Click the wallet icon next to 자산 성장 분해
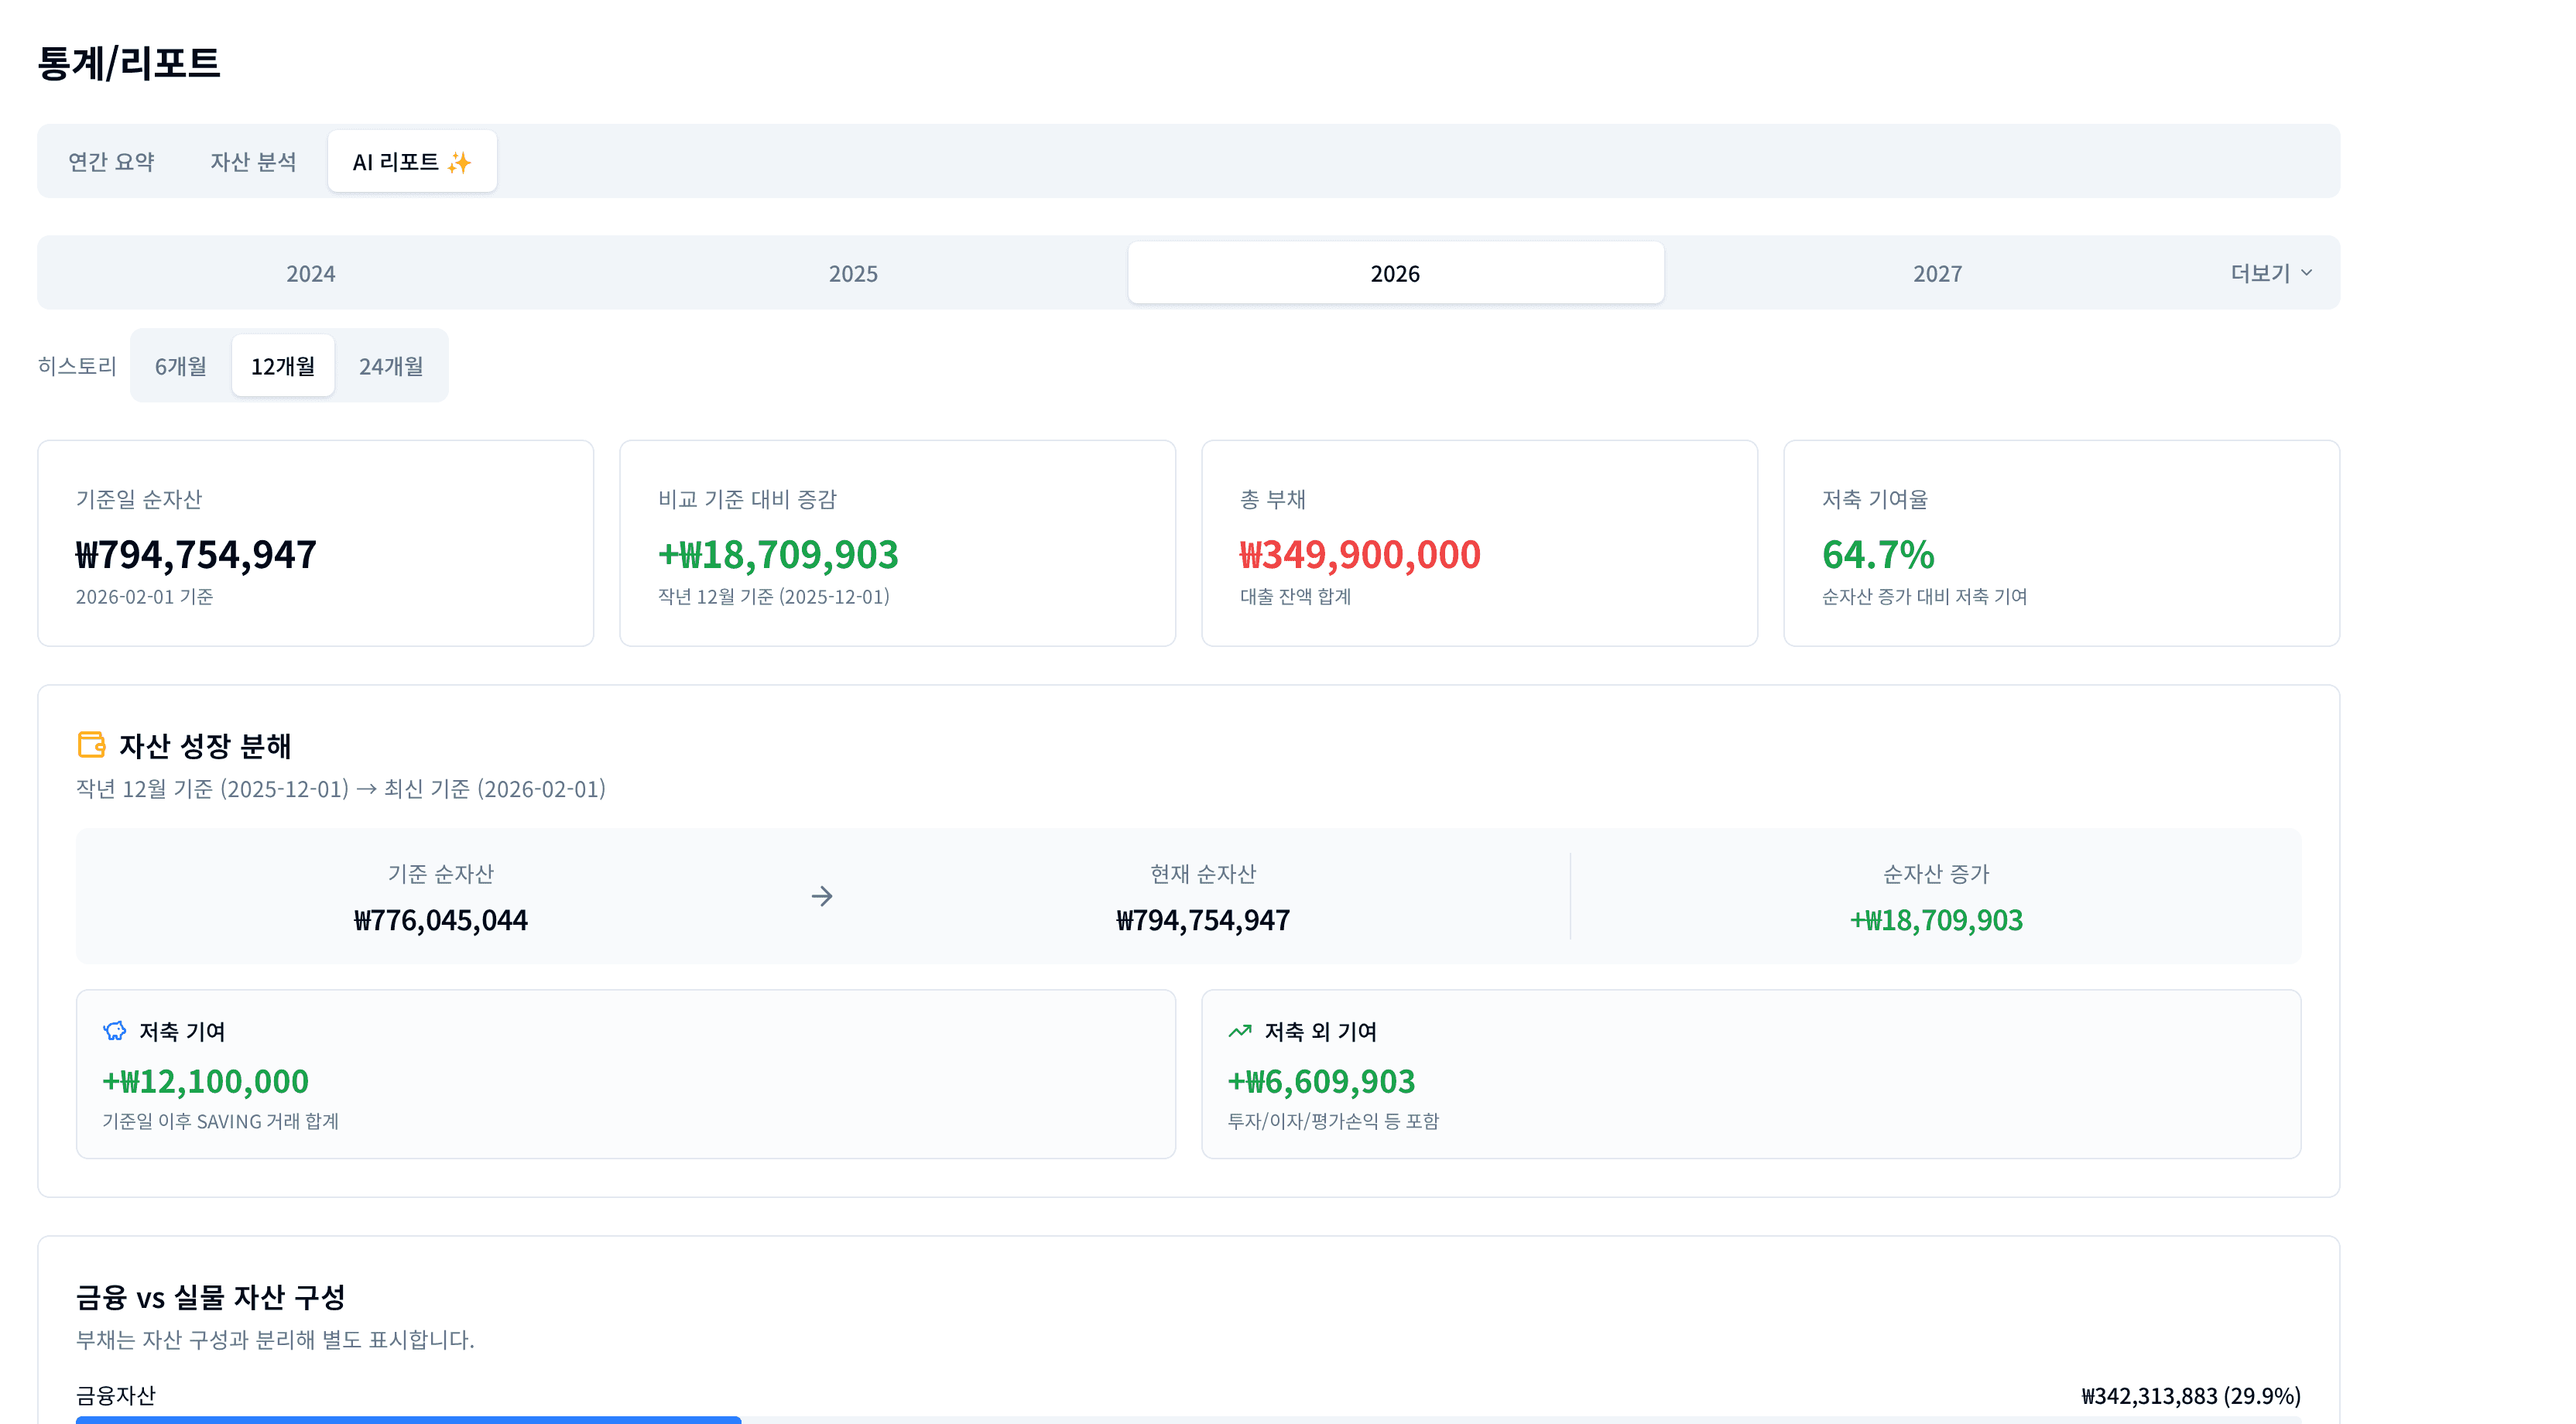Viewport: 2576px width, 1424px height. pos(91,744)
